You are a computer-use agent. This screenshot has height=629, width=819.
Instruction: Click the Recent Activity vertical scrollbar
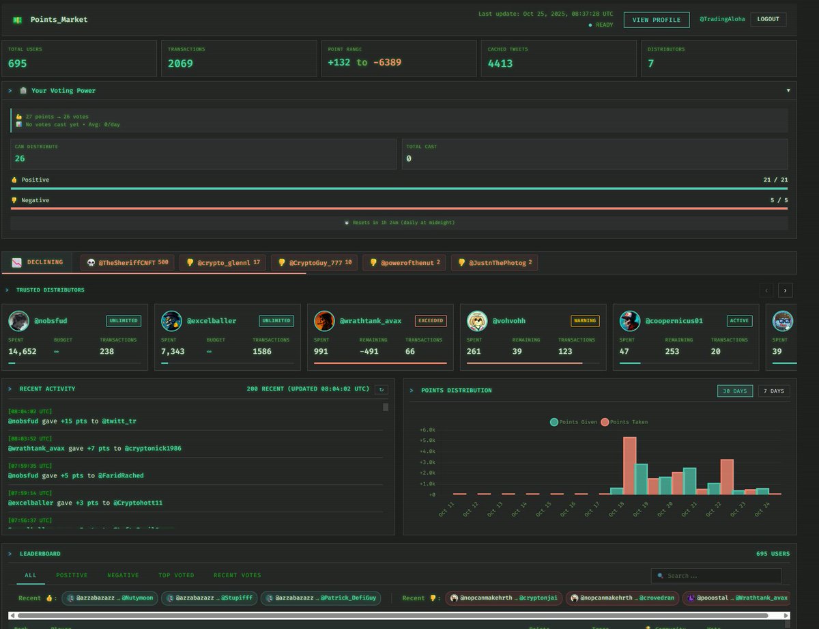pos(386,464)
